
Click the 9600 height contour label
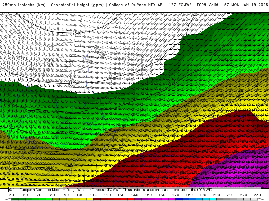click(x=72, y=84)
